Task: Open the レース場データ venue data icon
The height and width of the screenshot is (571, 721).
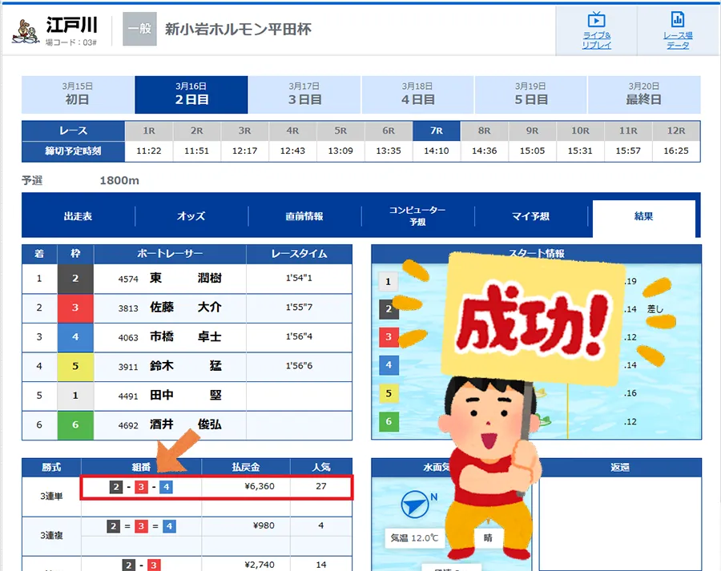Action: pyautogui.click(x=677, y=30)
